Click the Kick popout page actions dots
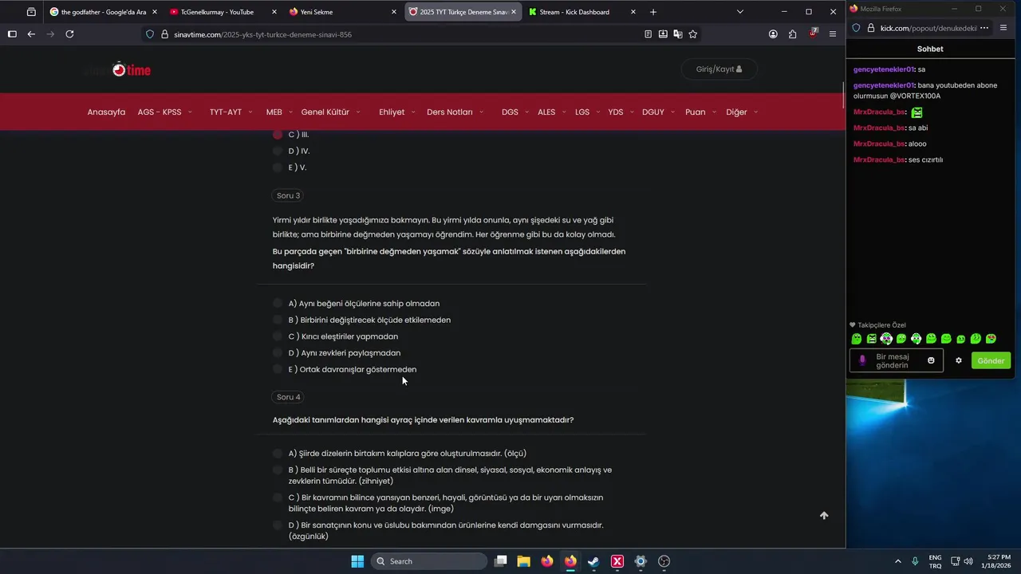Image resolution: width=1021 pixels, height=574 pixels. 984,28
